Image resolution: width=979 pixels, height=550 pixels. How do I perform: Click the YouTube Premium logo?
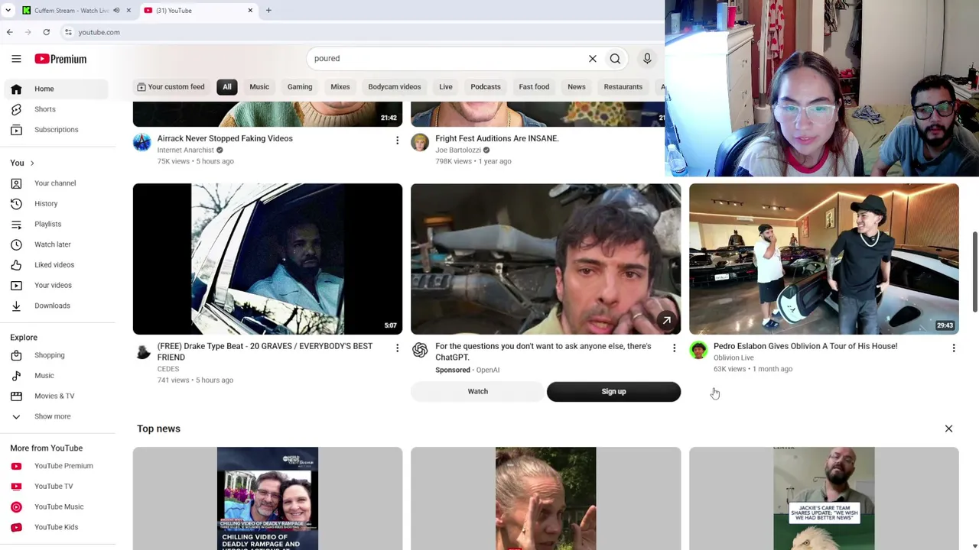tap(60, 59)
